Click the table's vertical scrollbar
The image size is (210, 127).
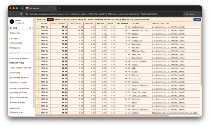coord(201,54)
